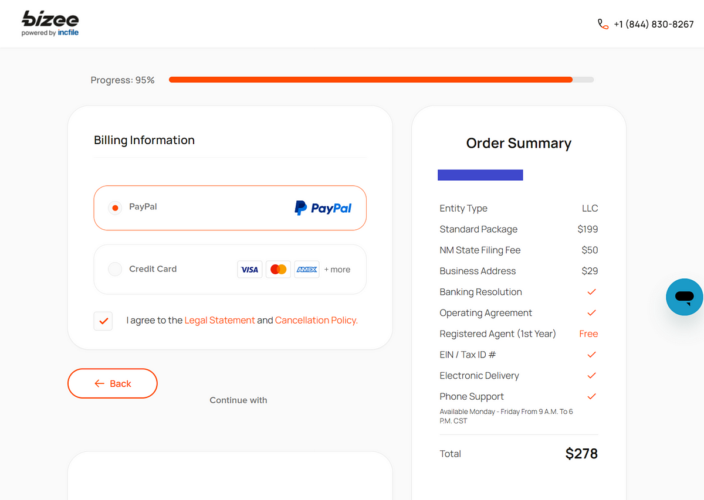Click the Mastercard card icon
Image resolution: width=704 pixels, height=500 pixels.
point(278,269)
